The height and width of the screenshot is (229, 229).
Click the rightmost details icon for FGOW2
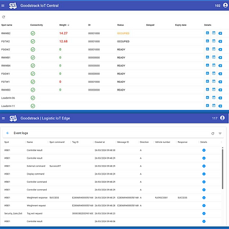point(220,49)
